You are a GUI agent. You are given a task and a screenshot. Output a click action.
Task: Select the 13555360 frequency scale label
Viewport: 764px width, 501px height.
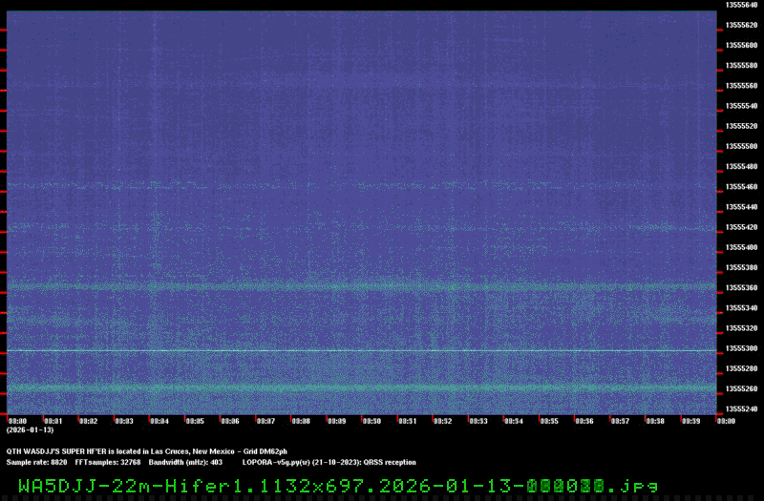point(741,287)
